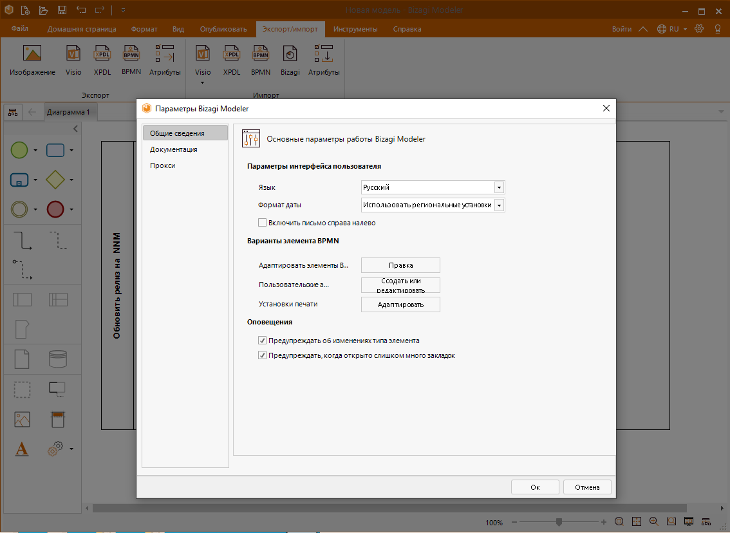Select the group dashed rectangle shape

click(23, 389)
